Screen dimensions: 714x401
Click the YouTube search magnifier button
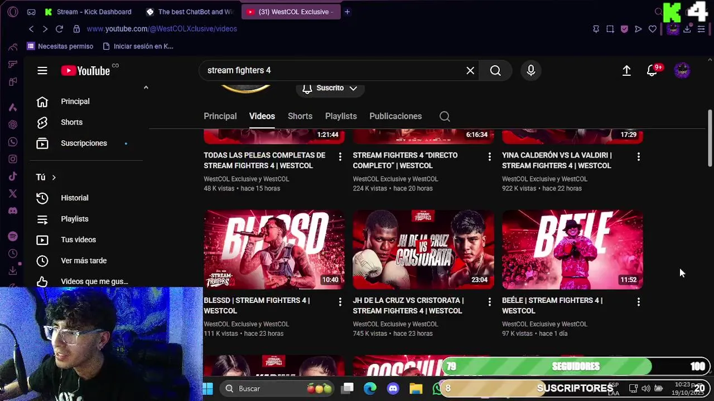click(495, 70)
